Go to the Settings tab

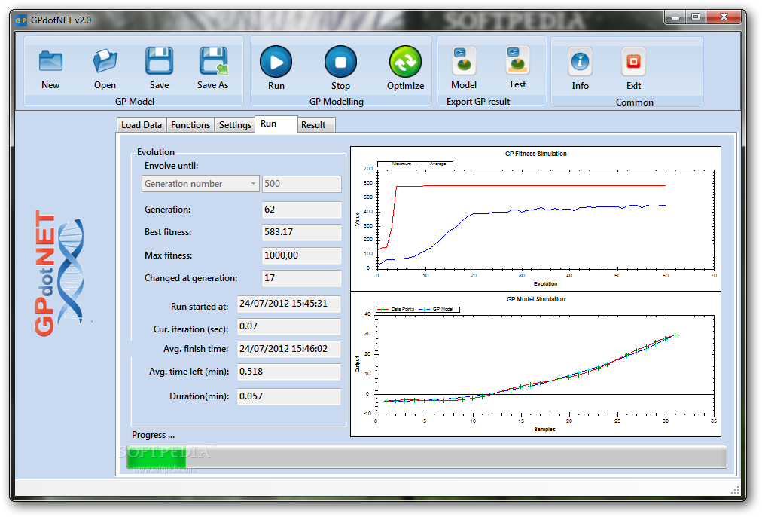pyautogui.click(x=235, y=125)
